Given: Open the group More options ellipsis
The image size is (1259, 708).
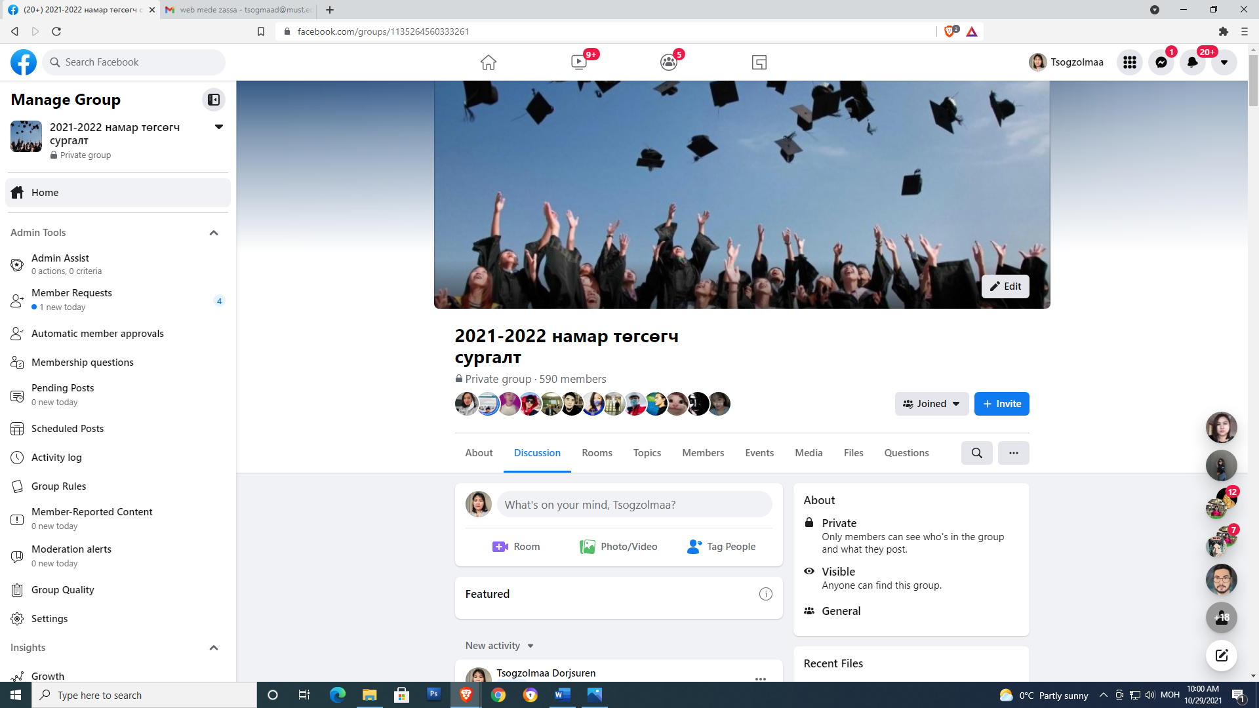Looking at the screenshot, I should click(1014, 453).
